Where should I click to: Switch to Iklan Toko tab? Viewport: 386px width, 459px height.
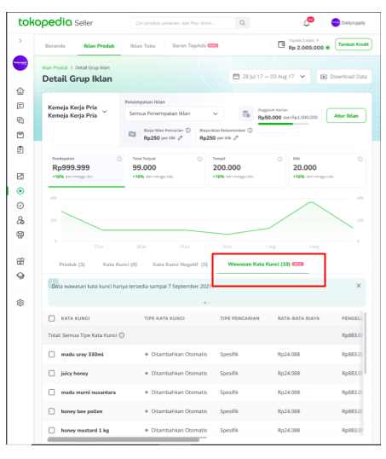142,46
